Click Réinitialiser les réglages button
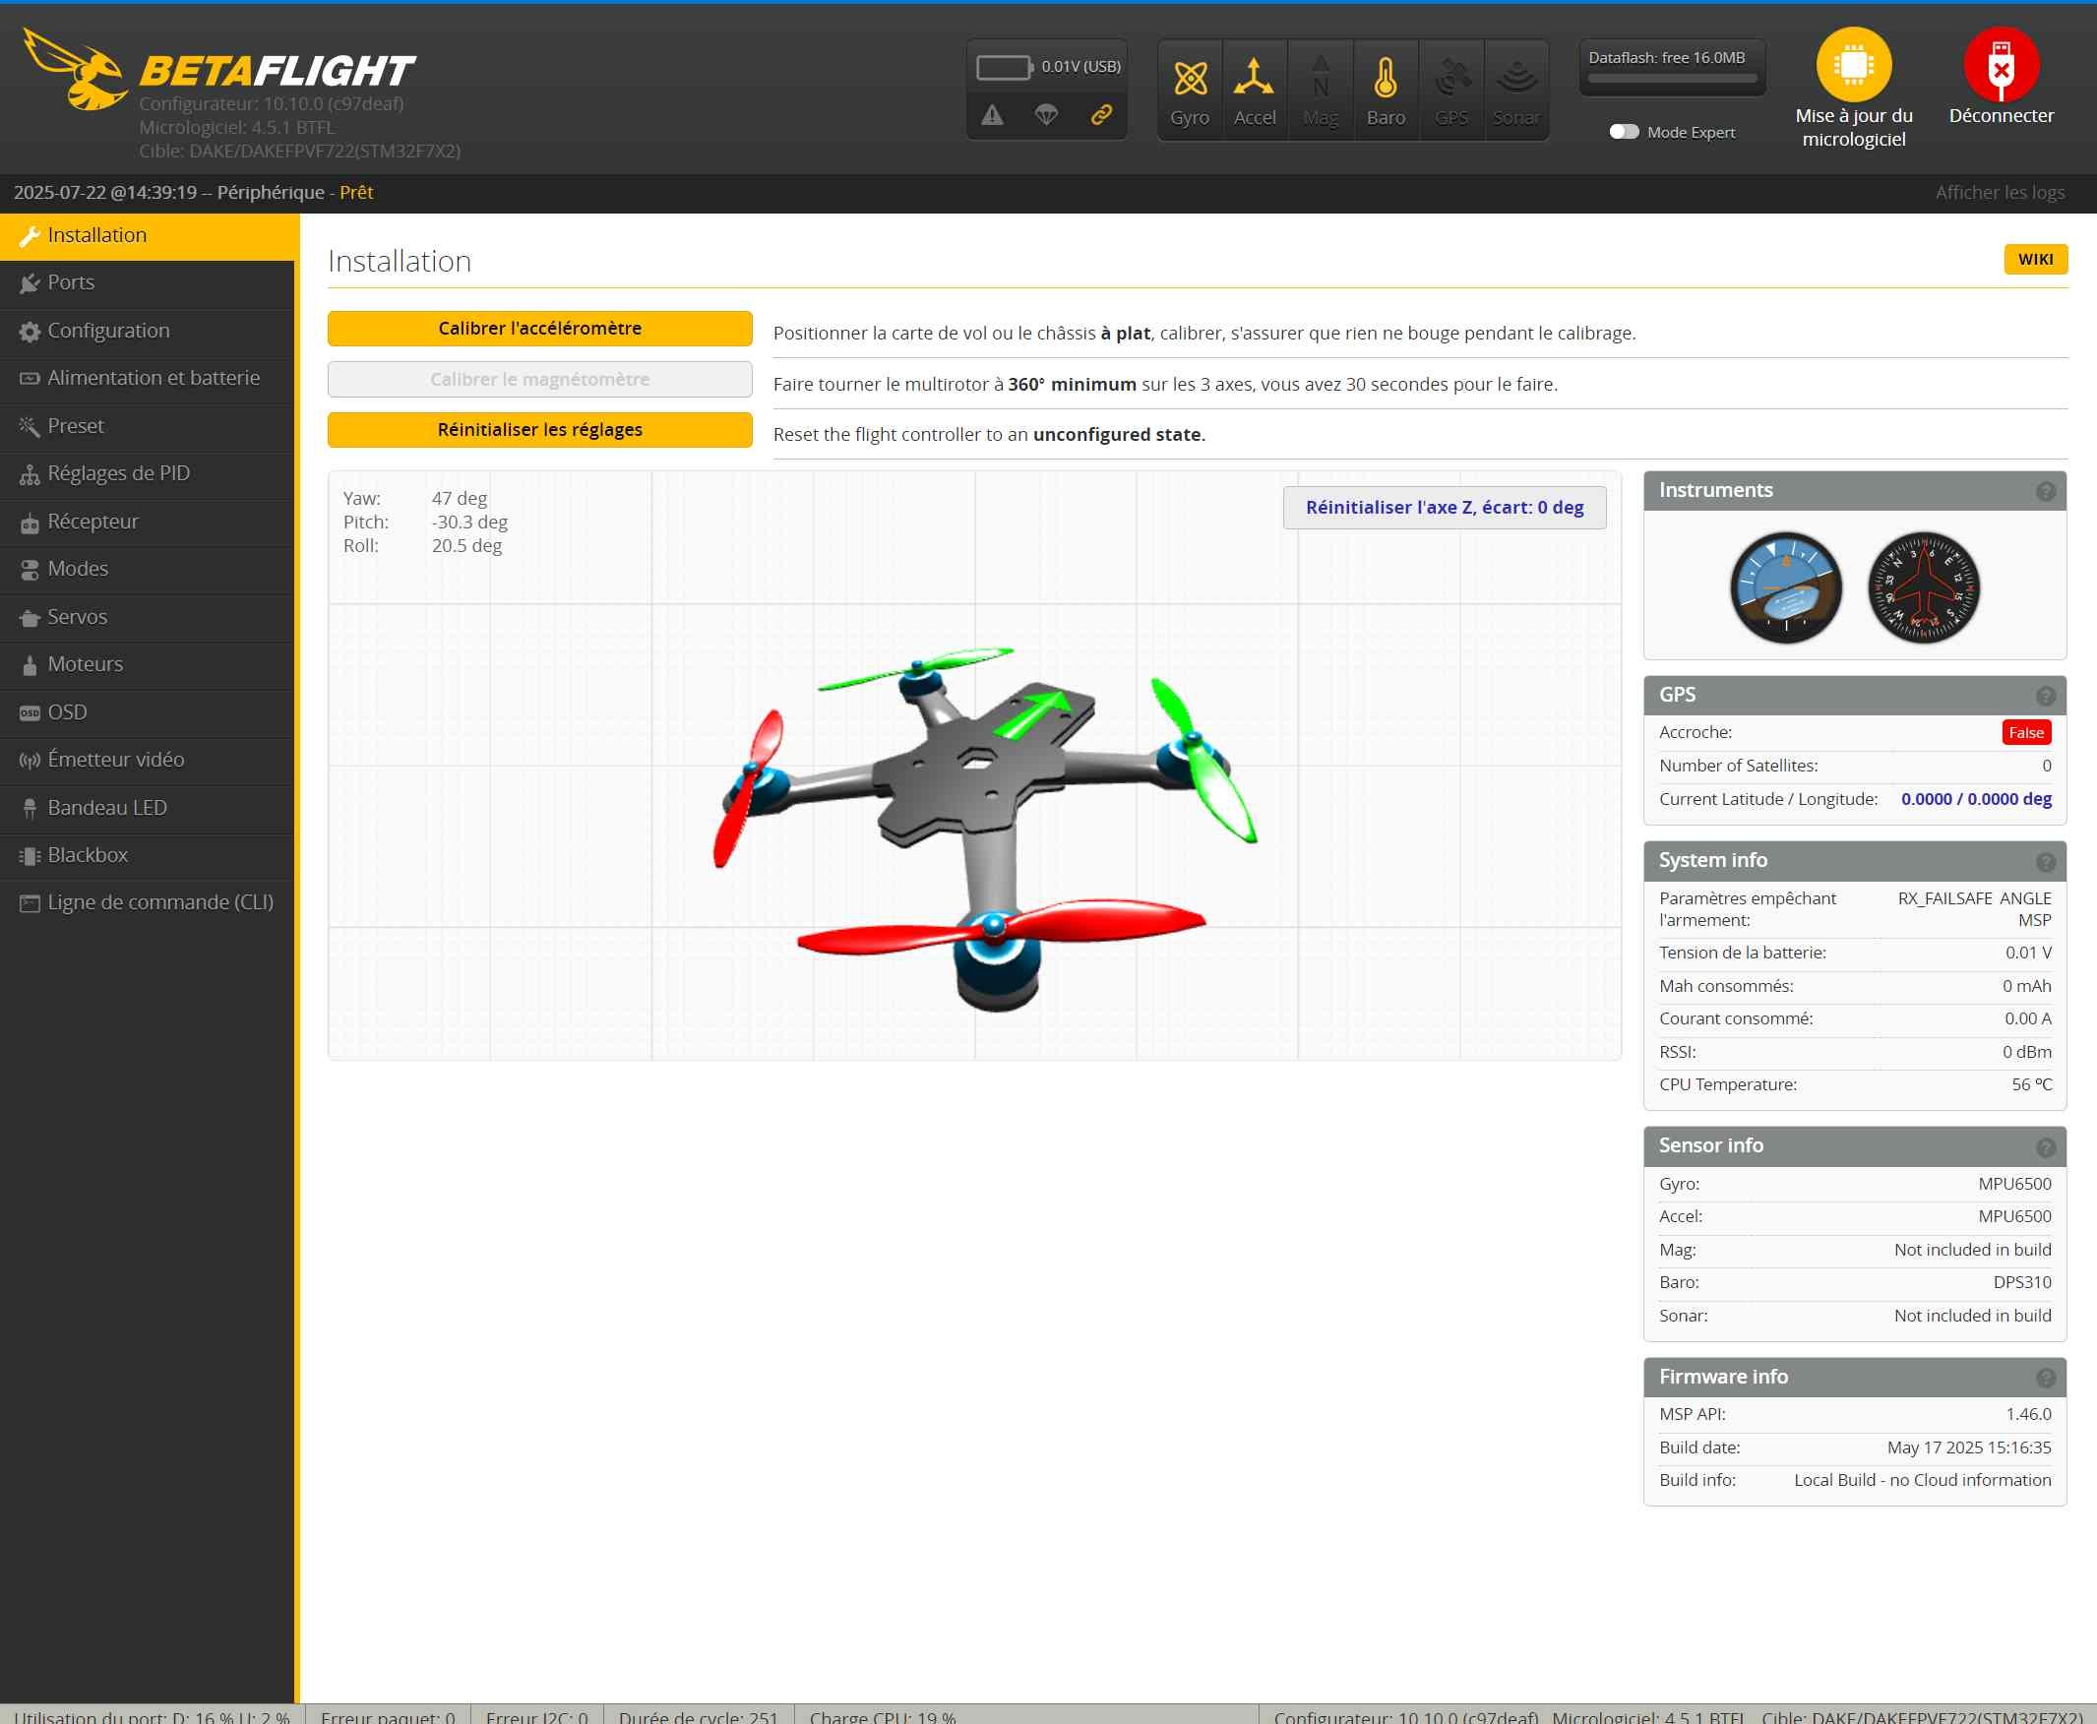2097x1724 pixels. coord(539,430)
